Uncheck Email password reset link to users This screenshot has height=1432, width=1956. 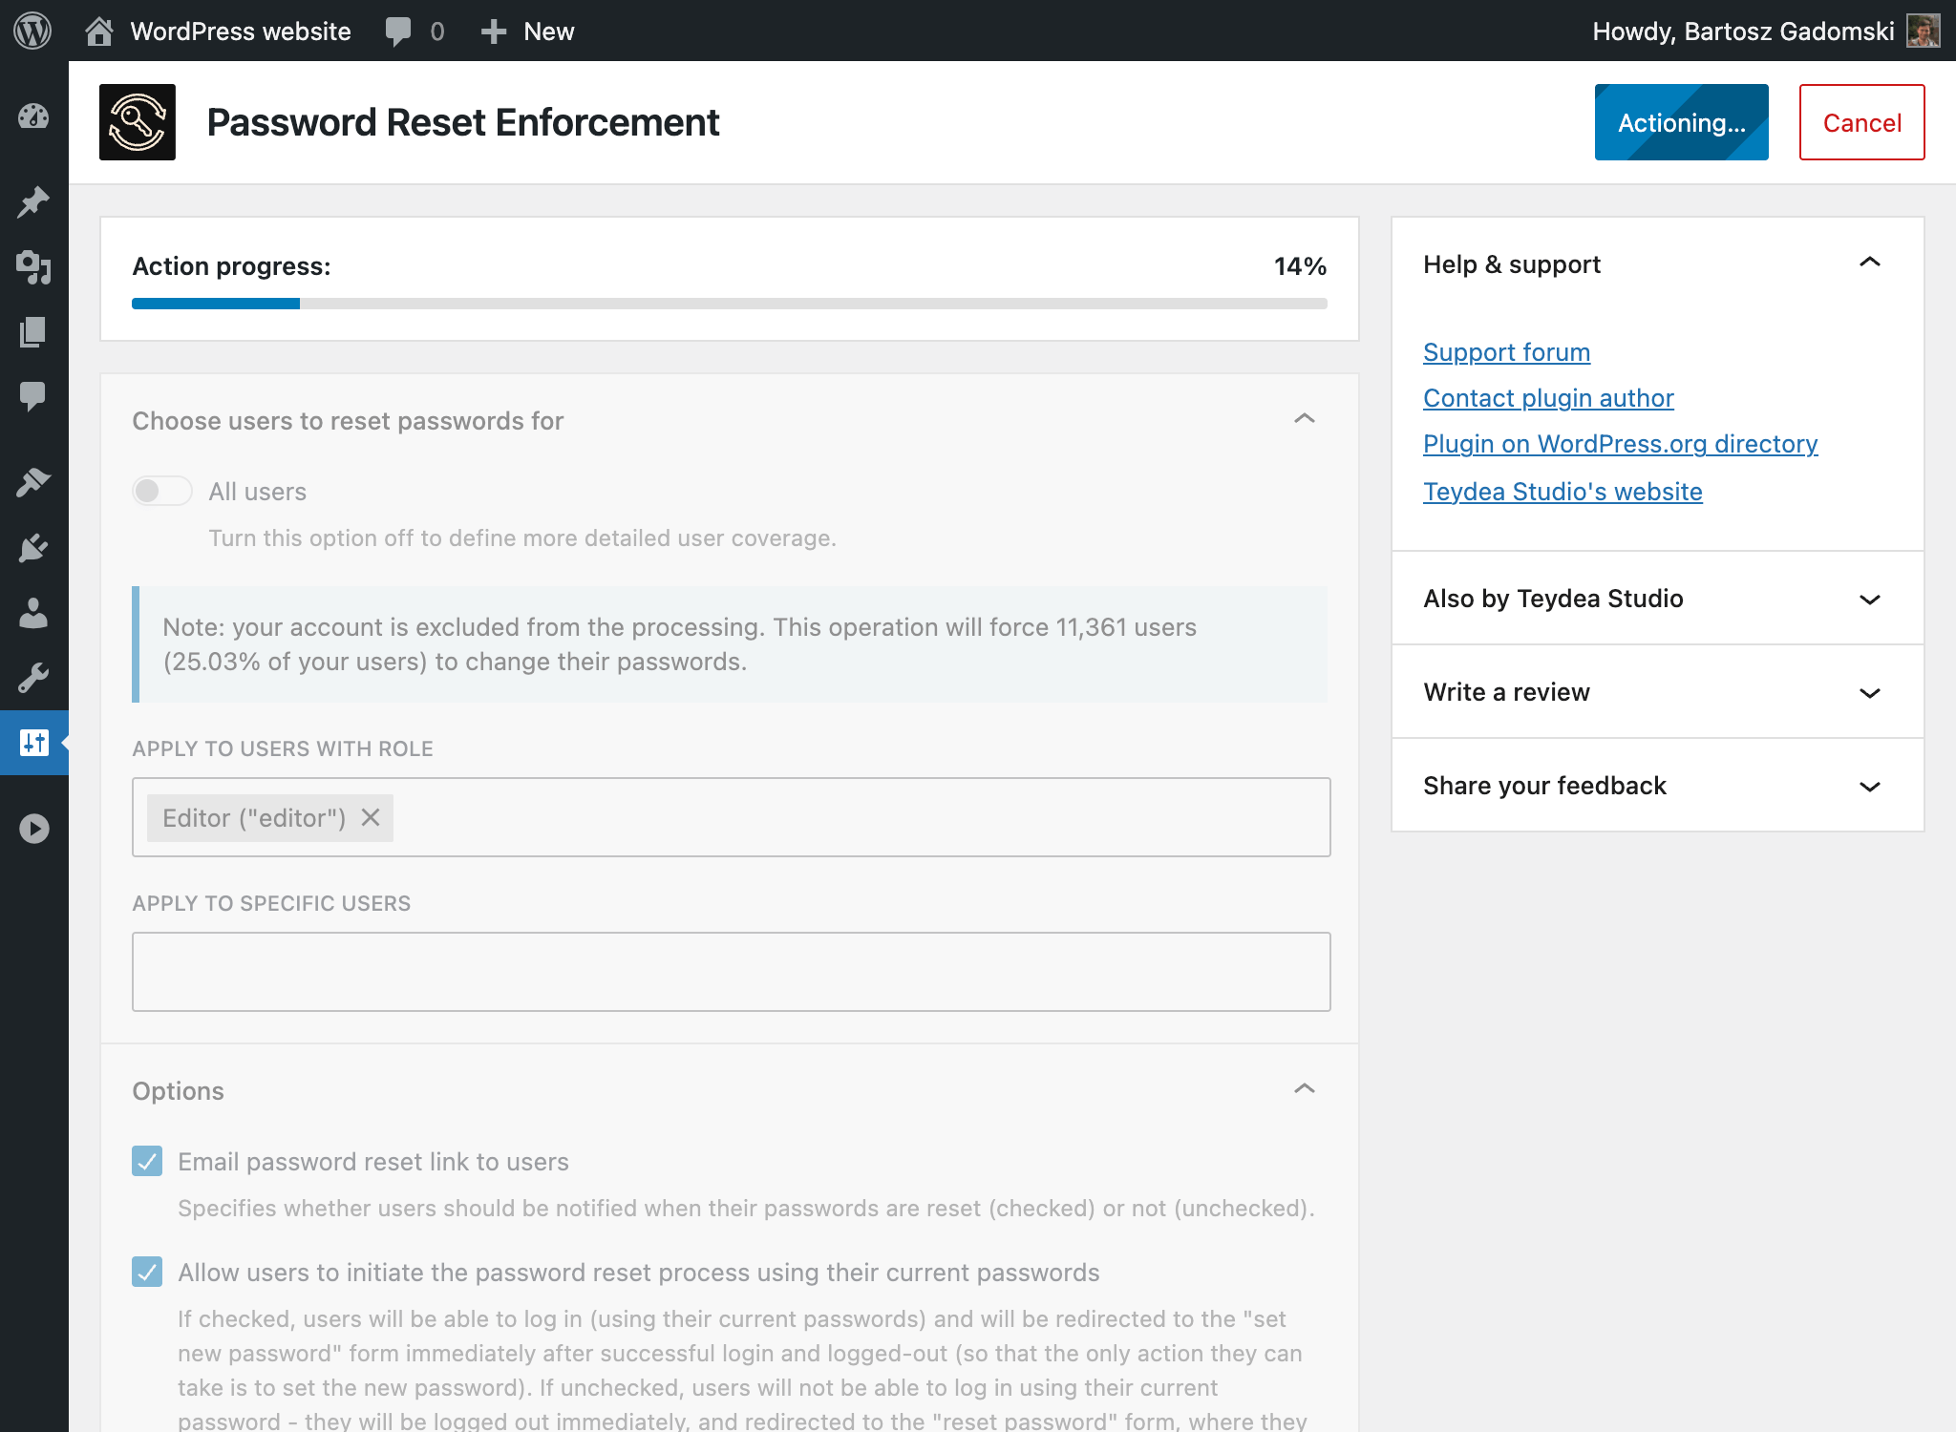click(147, 1161)
